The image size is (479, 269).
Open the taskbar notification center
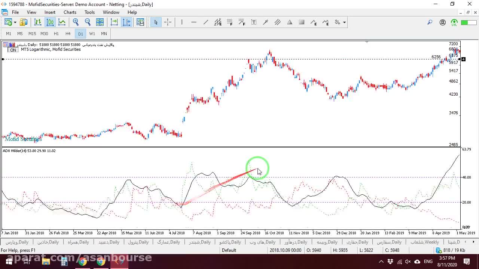pos(467,261)
